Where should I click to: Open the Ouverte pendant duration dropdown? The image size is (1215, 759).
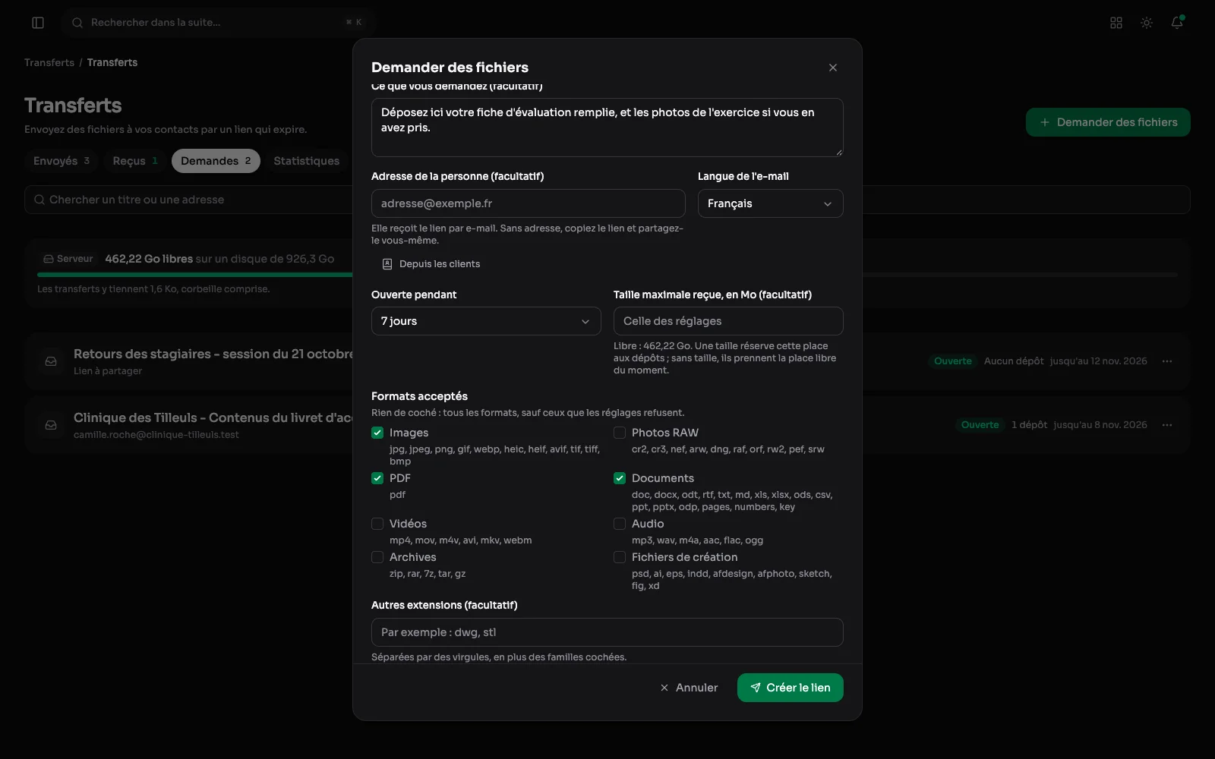pos(486,321)
